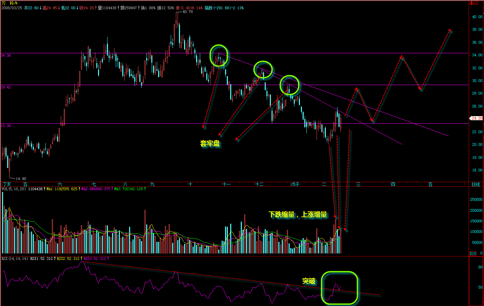This screenshot has height=306, width=484.
Task: Click the X10 volume scale multiplier
Action: [473, 253]
